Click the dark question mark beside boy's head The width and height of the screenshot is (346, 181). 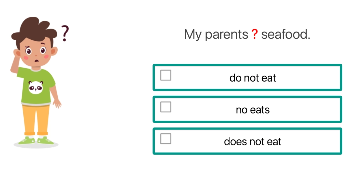tap(65, 33)
